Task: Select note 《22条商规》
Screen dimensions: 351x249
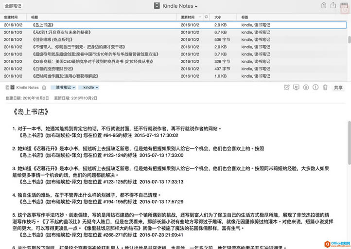Action: click(173, 61)
